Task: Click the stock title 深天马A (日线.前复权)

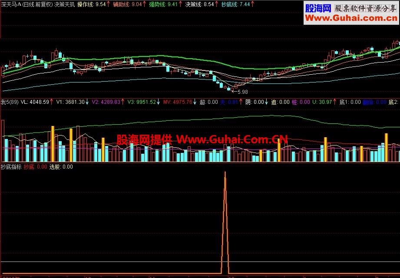Action: [x=27, y=4]
